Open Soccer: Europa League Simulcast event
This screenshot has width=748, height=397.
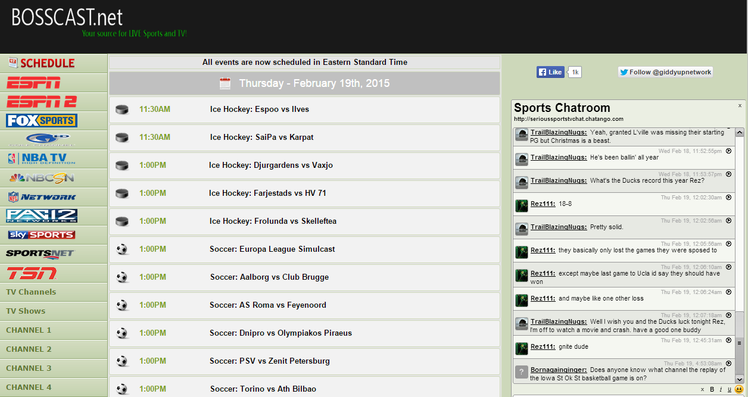pos(272,249)
